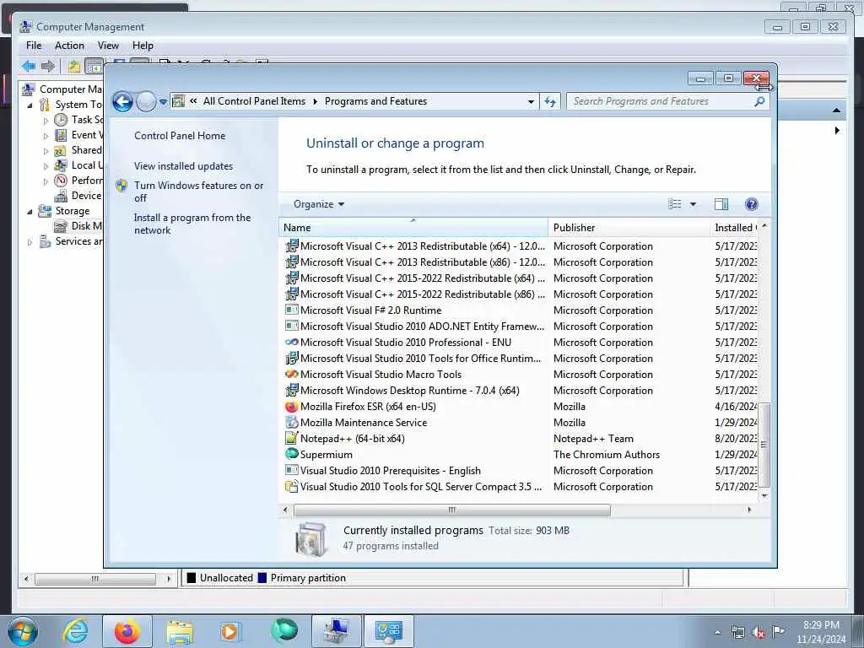This screenshot has width=864, height=648.
Task: Select Disk Management in the tree
Action: tap(78, 226)
